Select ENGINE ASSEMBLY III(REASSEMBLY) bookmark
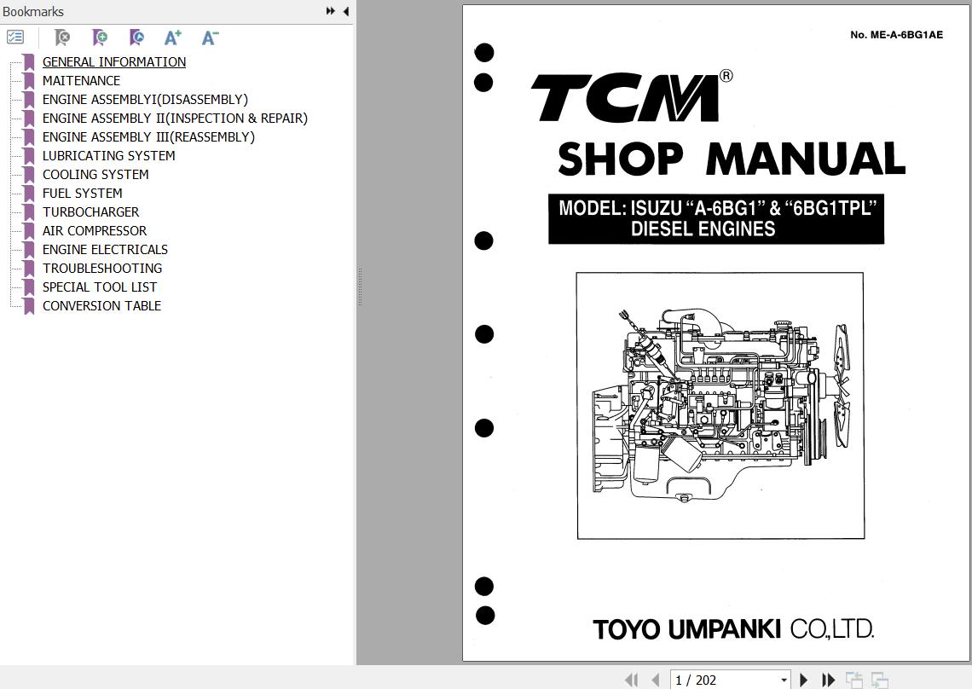This screenshot has width=972, height=689. tap(148, 137)
